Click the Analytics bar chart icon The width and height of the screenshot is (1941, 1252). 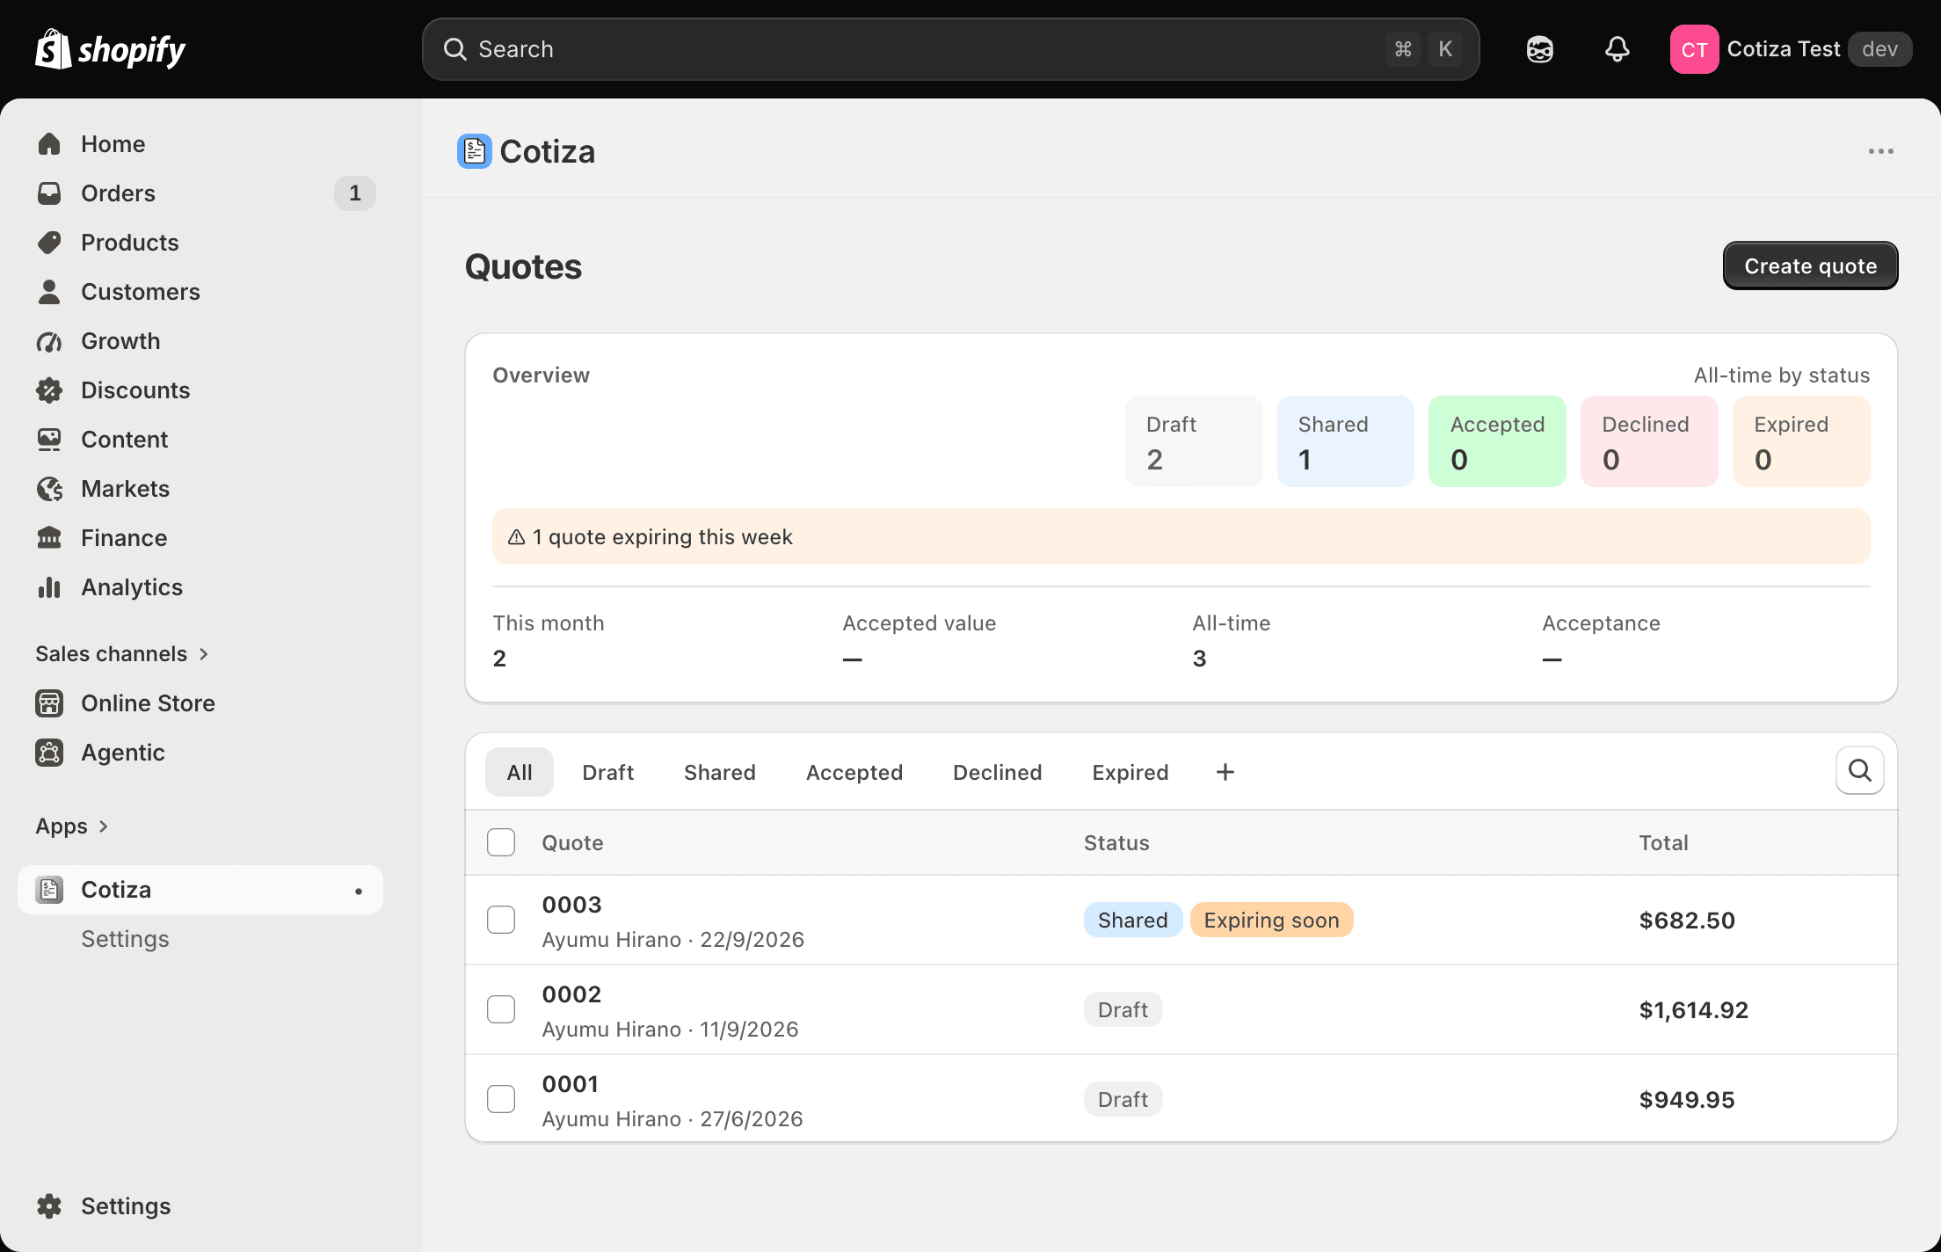(49, 587)
